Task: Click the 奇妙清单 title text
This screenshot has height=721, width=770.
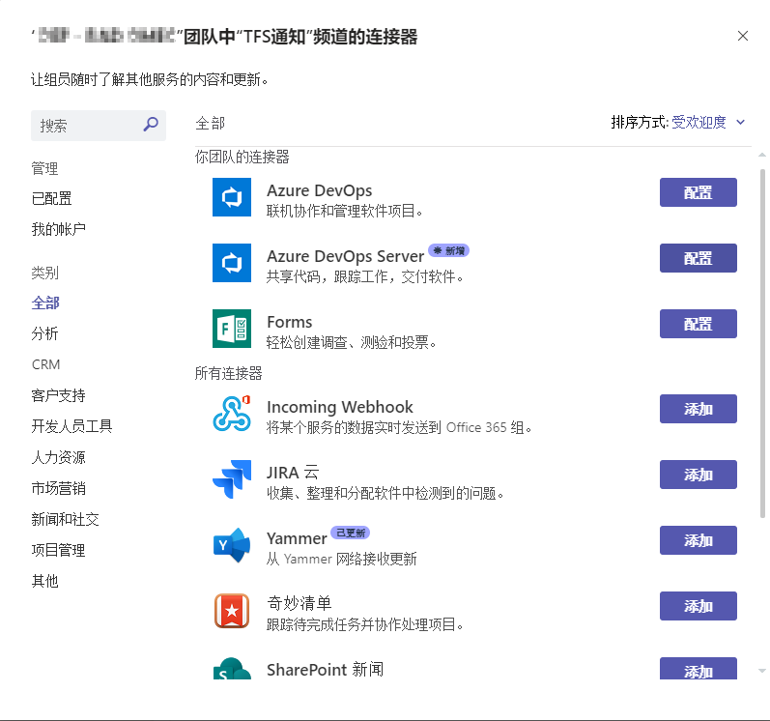Action: pyautogui.click(x=299, y=603)
